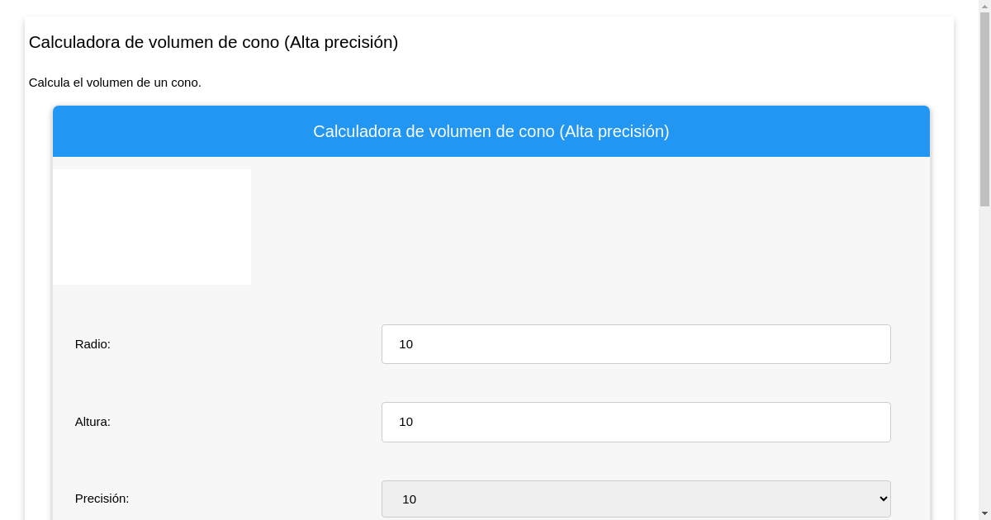Click the scrollbar up arrow
The image size is (991, 520).
point(984,7)
